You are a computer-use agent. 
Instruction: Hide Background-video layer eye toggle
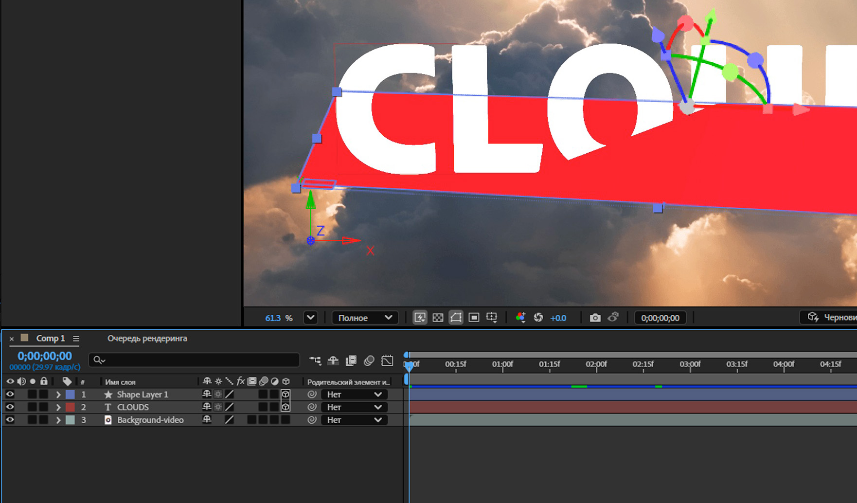(x=10, y=420)
